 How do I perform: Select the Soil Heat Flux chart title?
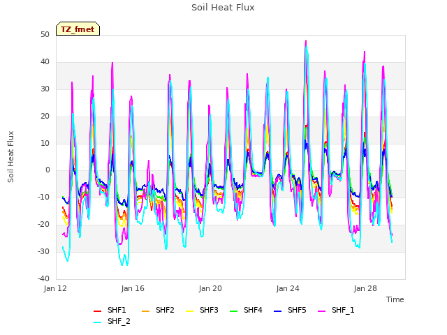coord(223,8)
